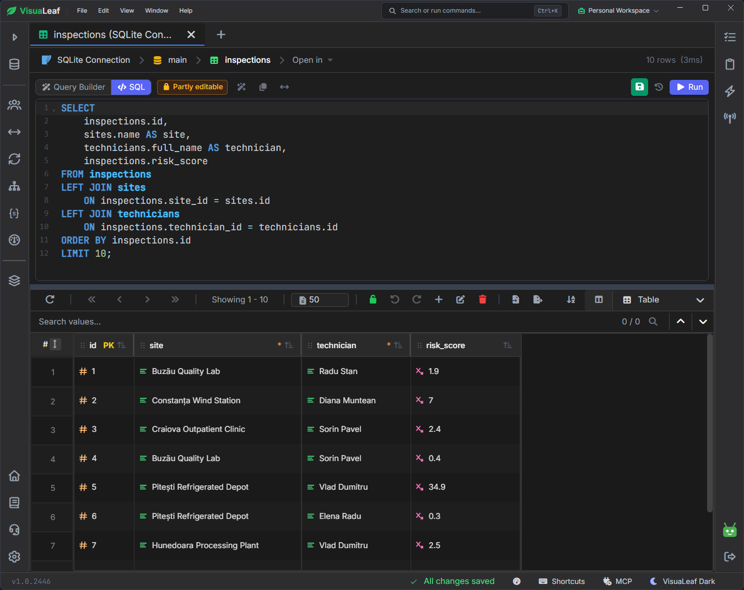Refresh results grid with reload icon
Viewport: 744px width, 590px height.
coord(50,300)
